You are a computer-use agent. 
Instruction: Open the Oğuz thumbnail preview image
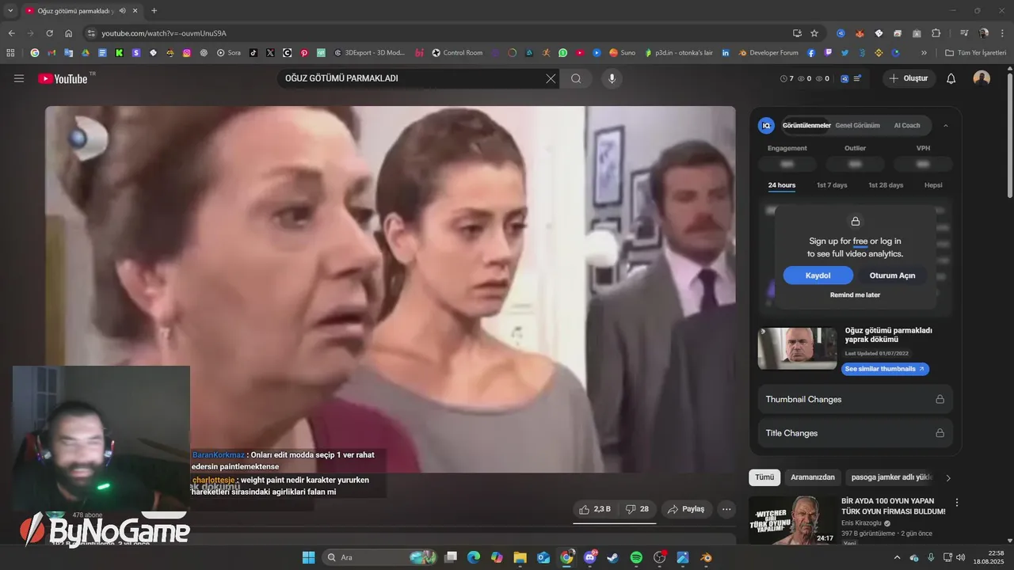pos(797,348)
